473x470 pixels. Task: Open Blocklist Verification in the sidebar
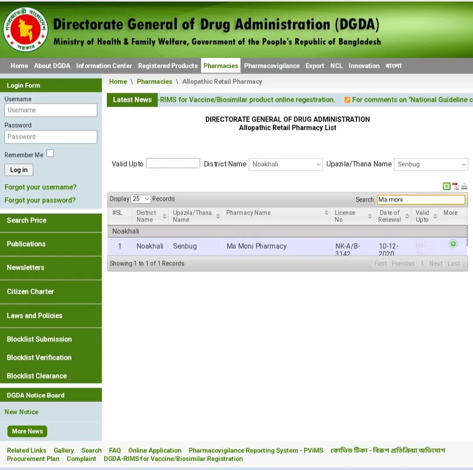(51, 357)
